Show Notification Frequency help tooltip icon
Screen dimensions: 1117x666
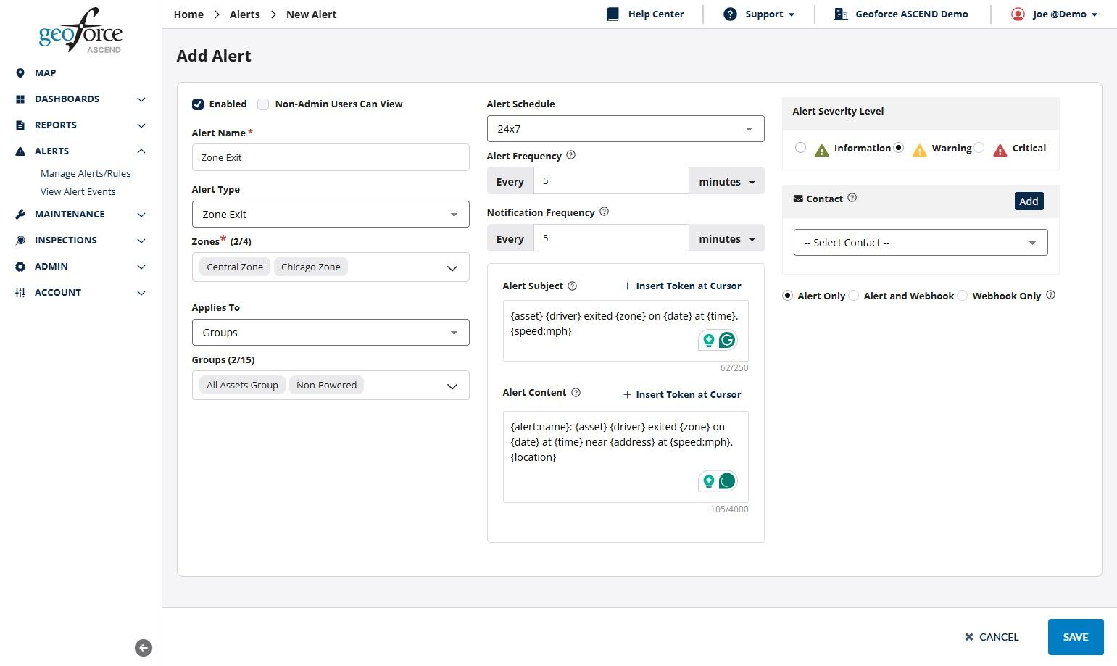pyautogui.click(x=604, y=212)
